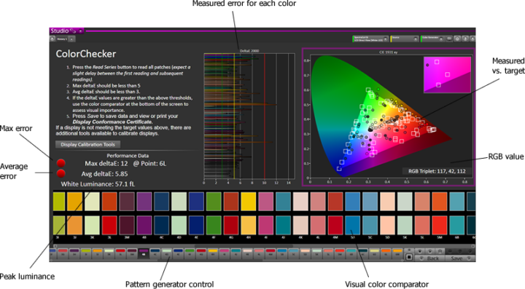Click the continuous read loop icon

(440, 251)
